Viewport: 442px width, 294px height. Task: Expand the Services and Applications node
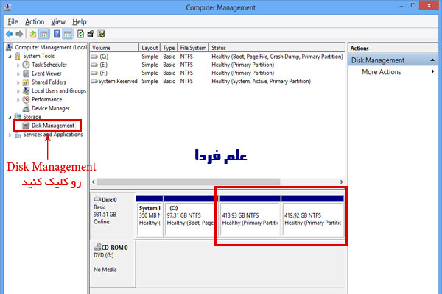[10, 135]
